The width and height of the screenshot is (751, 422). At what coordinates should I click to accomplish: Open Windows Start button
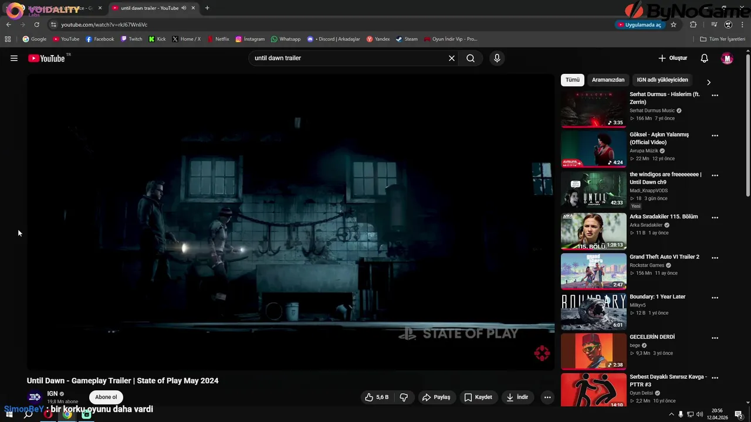[9, 414]
